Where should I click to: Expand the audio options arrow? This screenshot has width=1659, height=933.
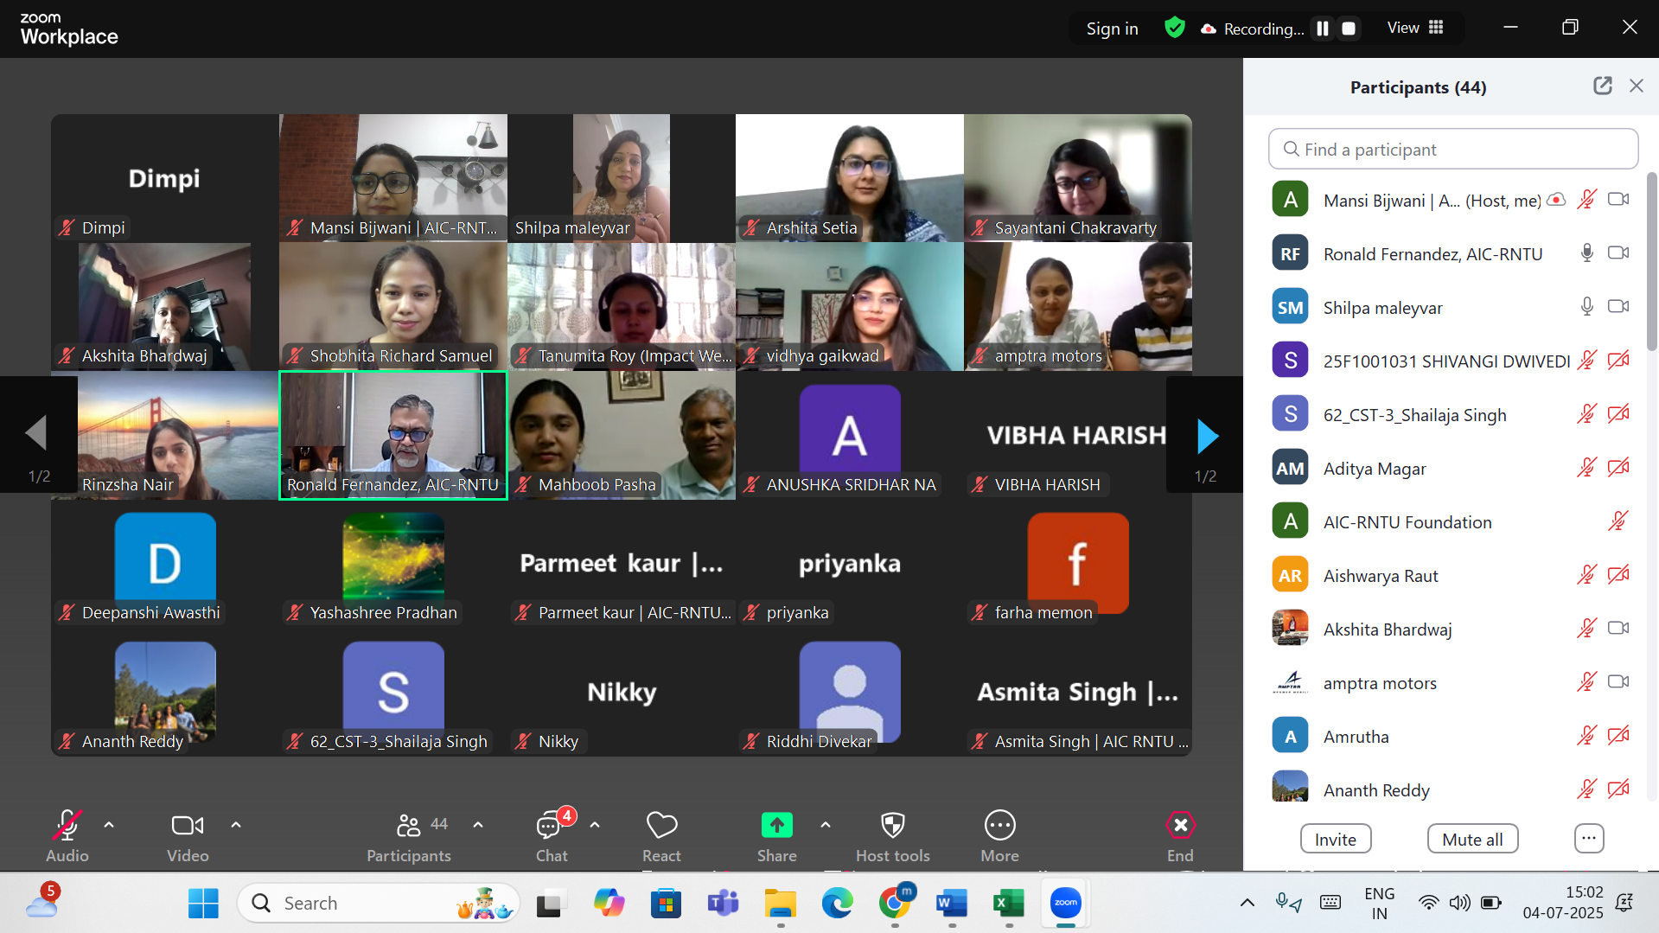109,825
